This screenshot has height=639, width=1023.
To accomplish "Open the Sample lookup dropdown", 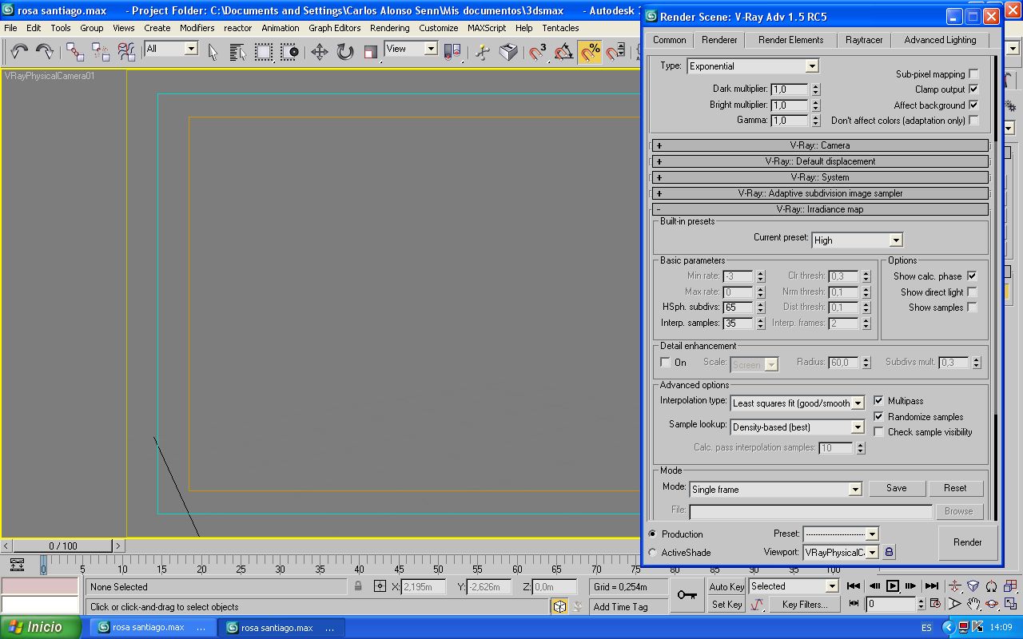I will [x=798, y=427].
